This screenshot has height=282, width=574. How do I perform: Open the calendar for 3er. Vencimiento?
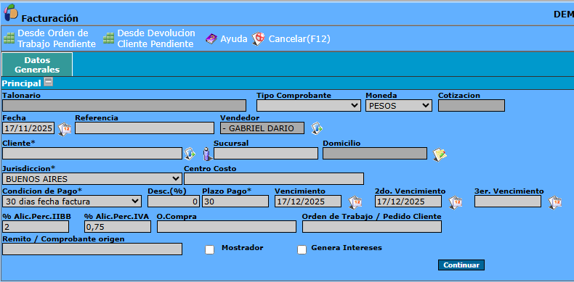(555, 202)
